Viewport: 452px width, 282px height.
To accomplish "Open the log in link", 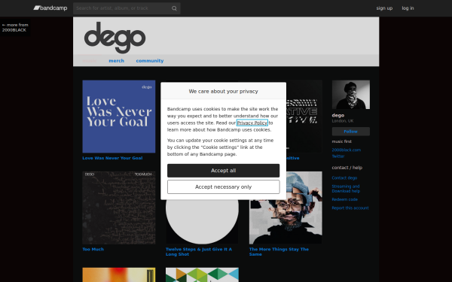I will [x=408, y=8].
